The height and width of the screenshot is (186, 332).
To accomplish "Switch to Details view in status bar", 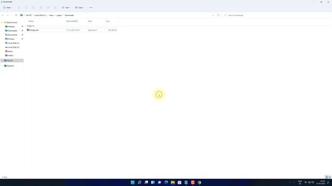I will coord(326,177).
